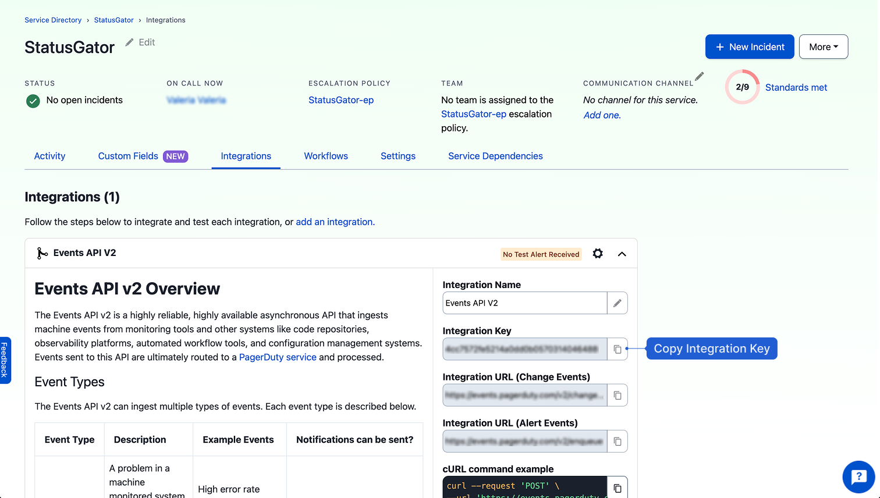Image resolution: width=880 pixels, height=498 pixels.
Task: Edit the integration name with pencil button
Action: [618, 303]
